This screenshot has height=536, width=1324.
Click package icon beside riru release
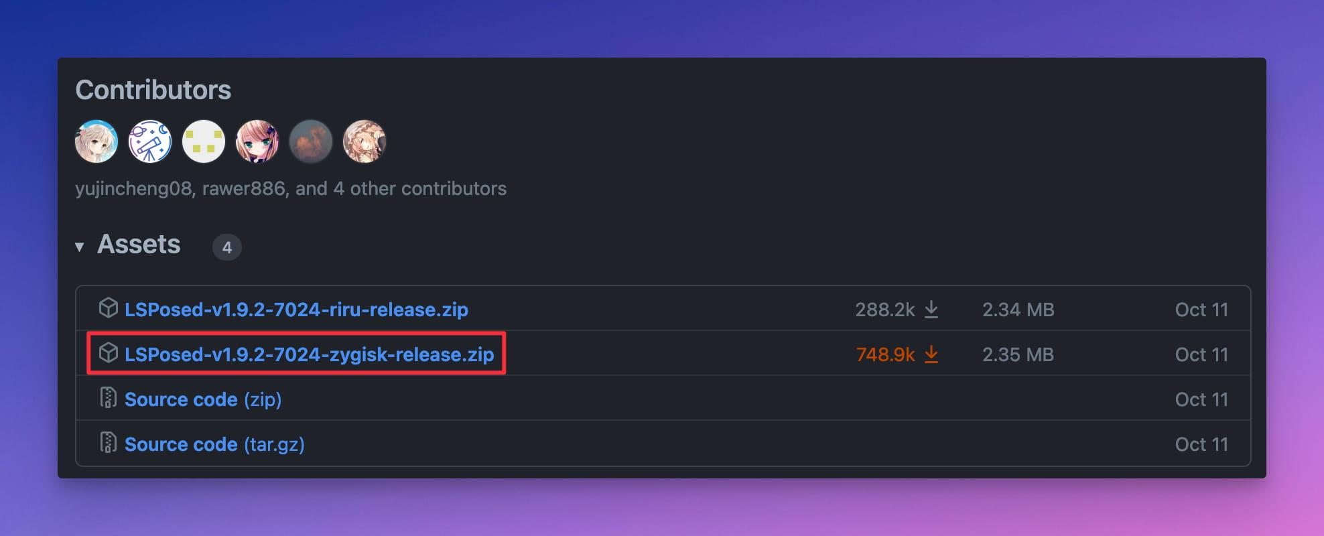pyautogui.click(x=109, y=308)
